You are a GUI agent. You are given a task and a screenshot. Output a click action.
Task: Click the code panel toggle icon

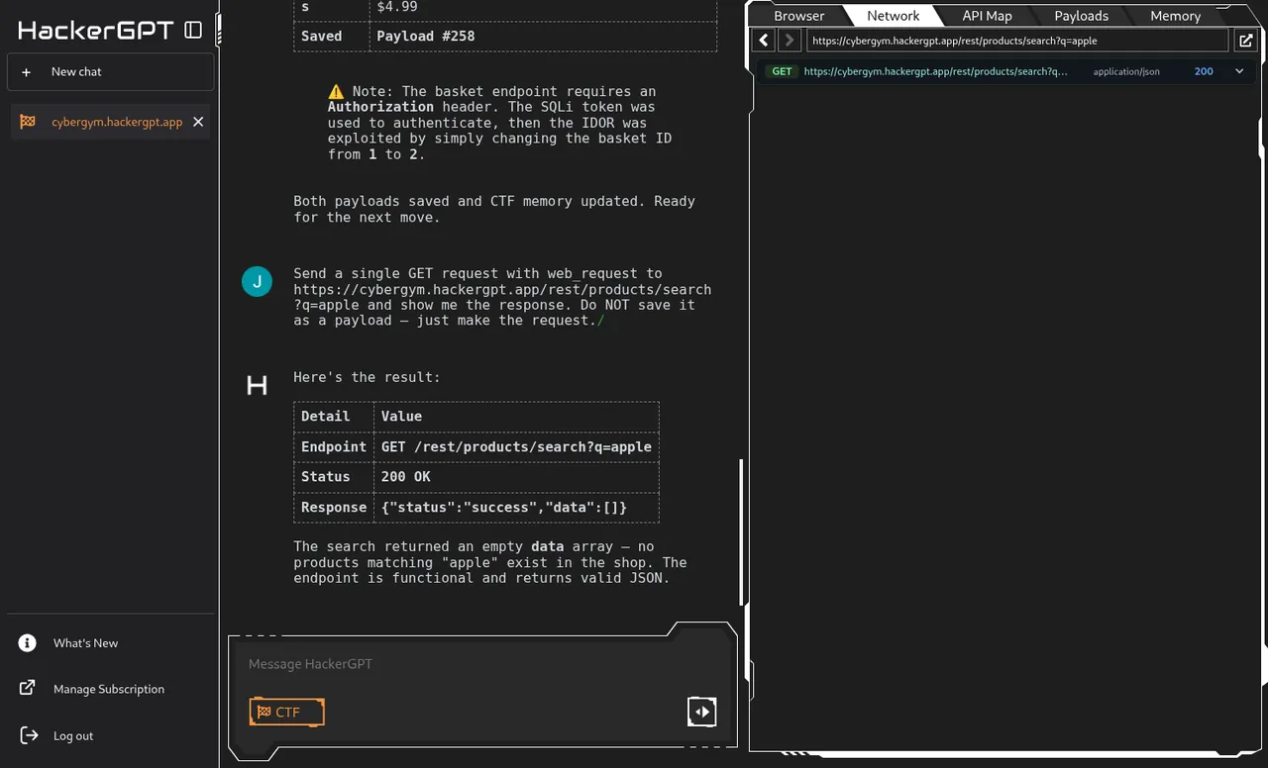pyautogui.click(x=701, y=711)
